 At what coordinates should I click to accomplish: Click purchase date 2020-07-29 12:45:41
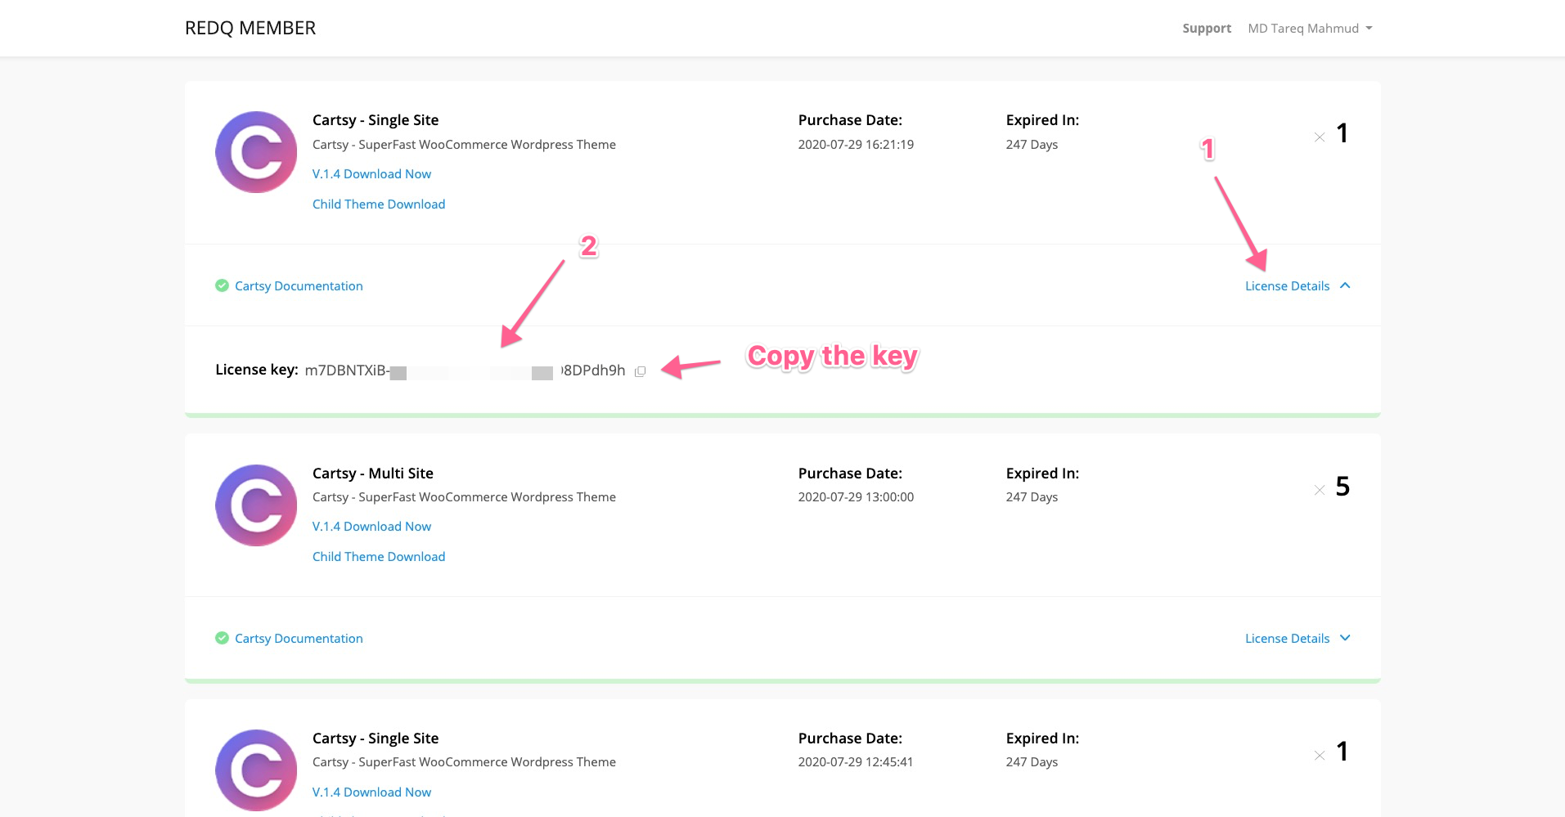[856, 761]
